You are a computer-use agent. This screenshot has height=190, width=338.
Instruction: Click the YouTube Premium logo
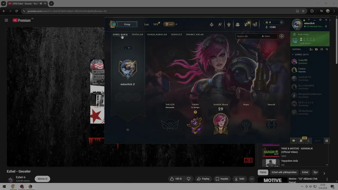tap(22, 20)
